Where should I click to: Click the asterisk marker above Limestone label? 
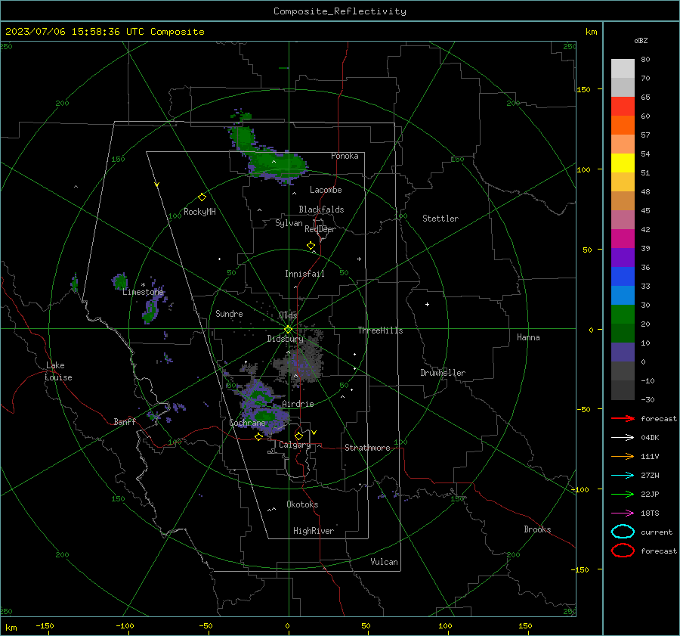tap(143, 285)
